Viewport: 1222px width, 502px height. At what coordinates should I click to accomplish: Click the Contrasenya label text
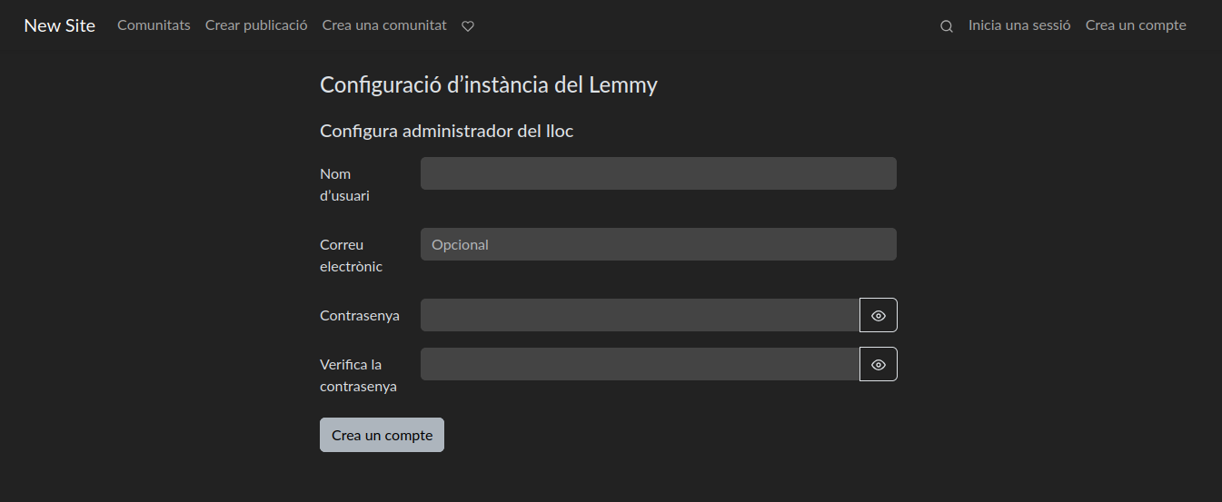coord(359,316)
